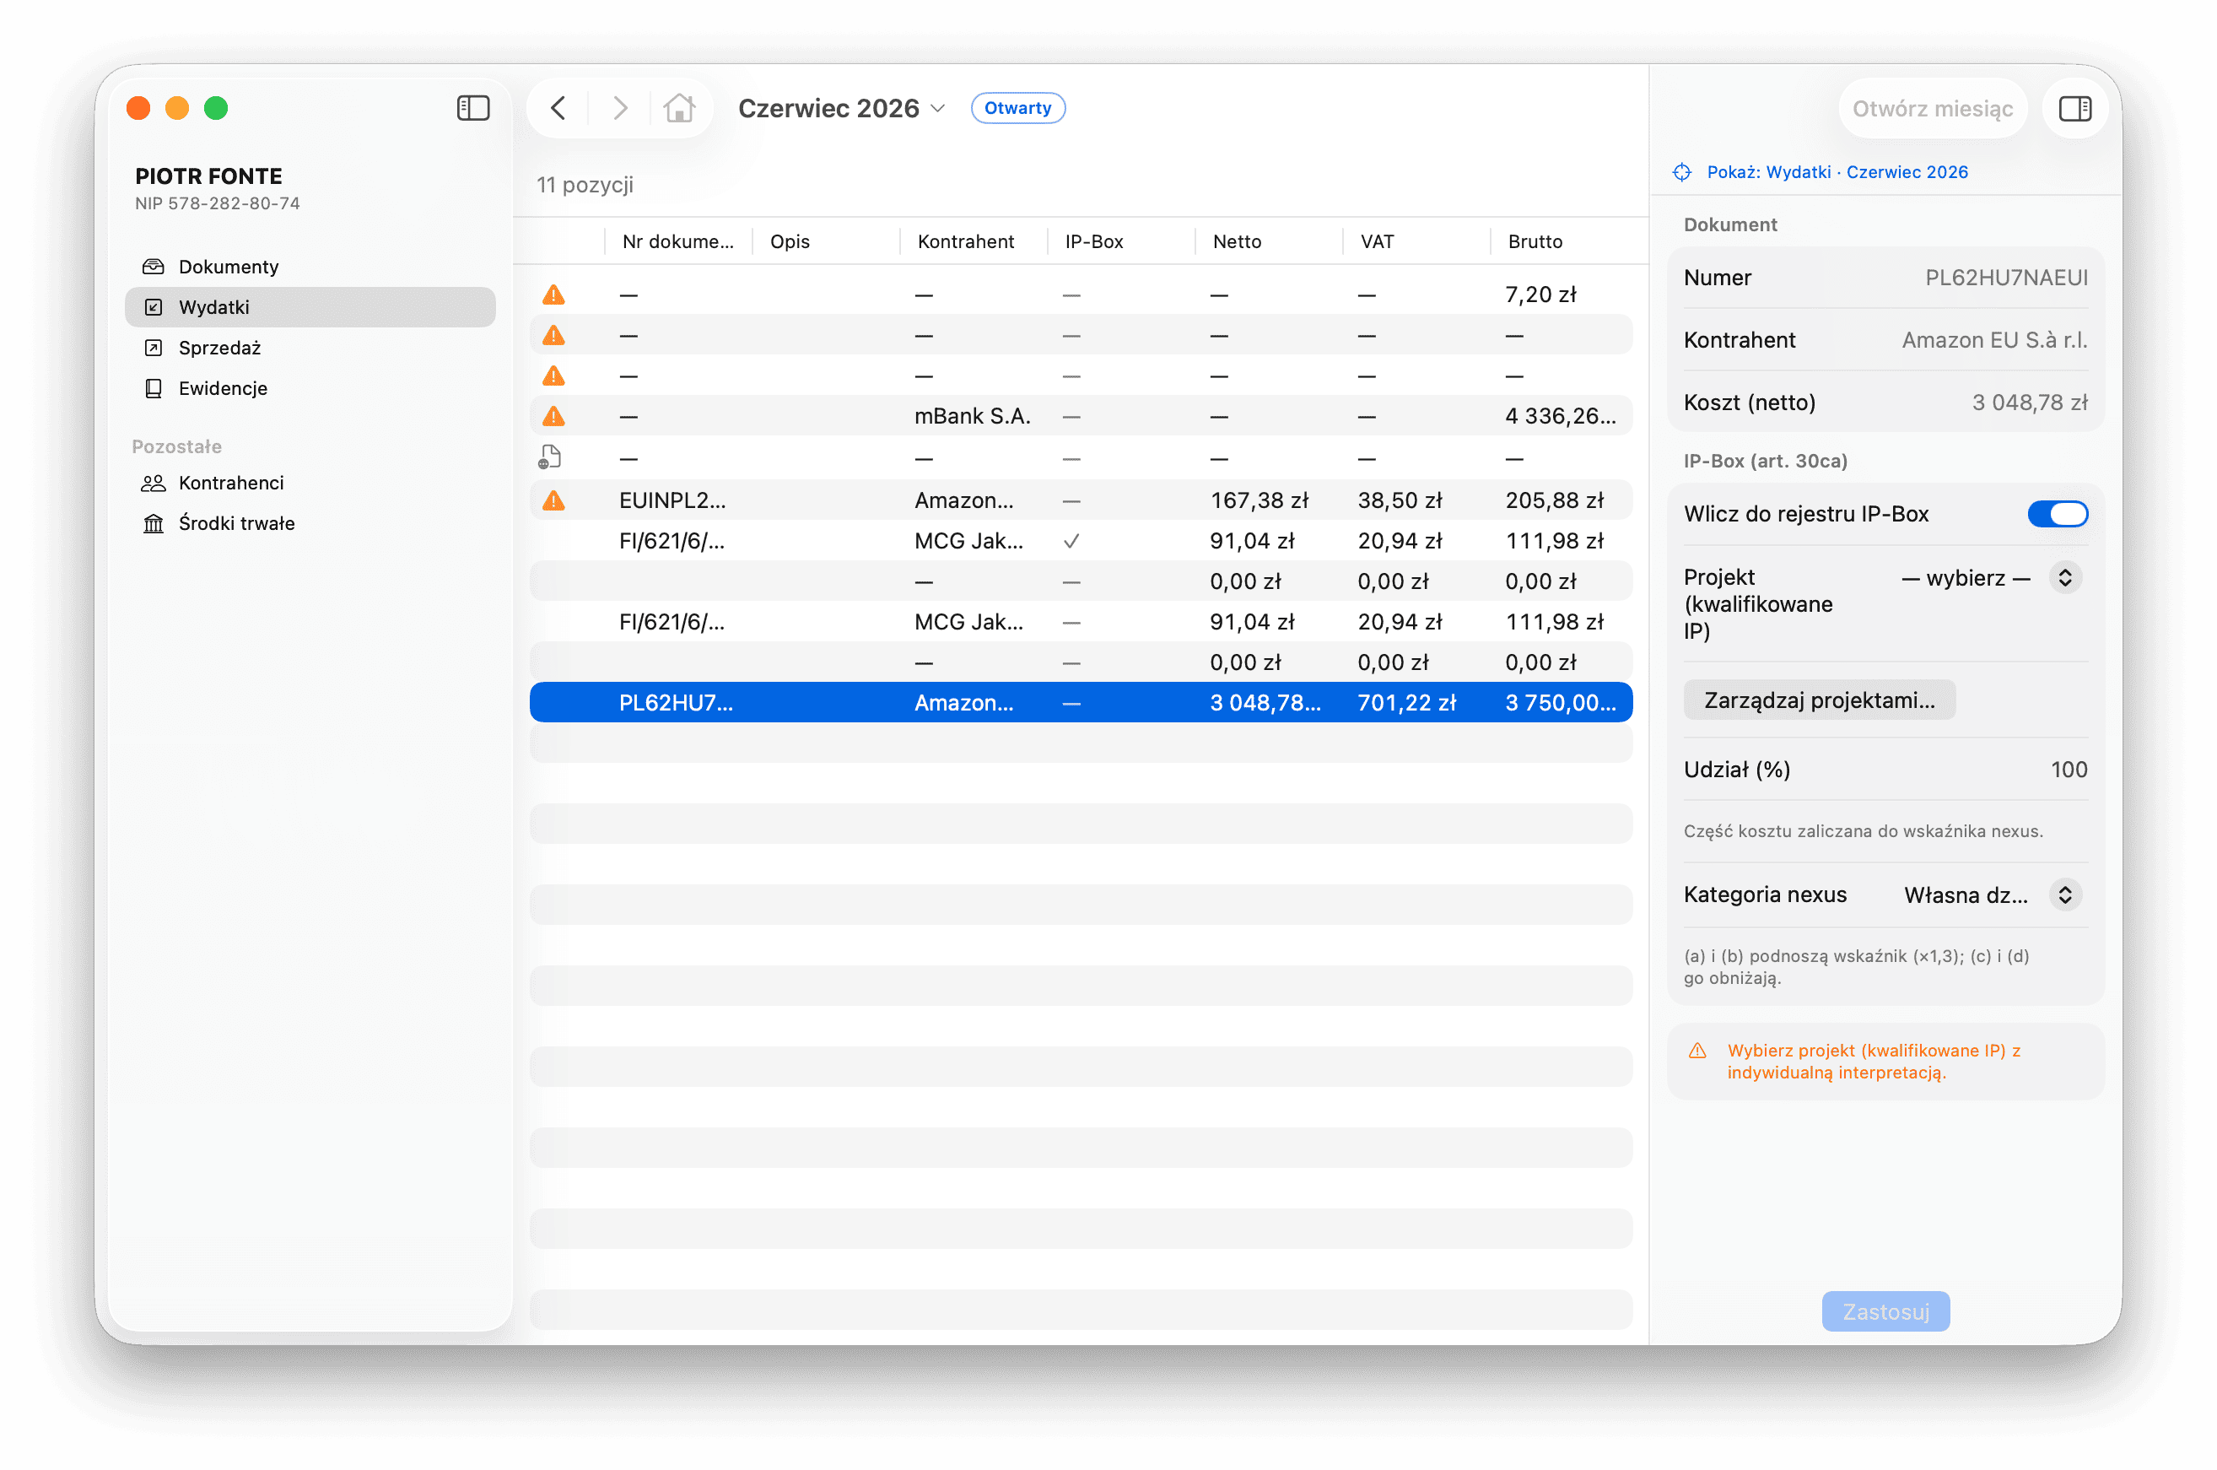Click the Kontrahenci people icon
Image resolution: width=2217 pixels, height=1470 pixels.
[x=153, y=483]
